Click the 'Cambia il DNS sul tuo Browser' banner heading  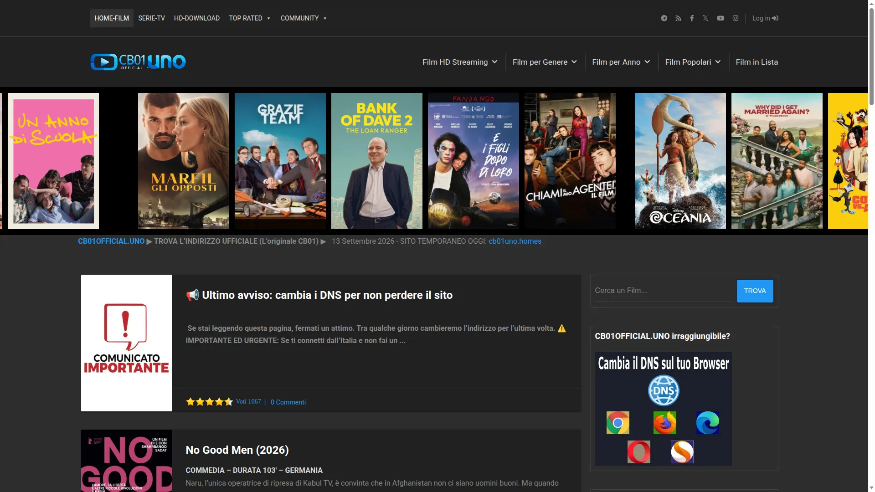click(x=664, y=364)
